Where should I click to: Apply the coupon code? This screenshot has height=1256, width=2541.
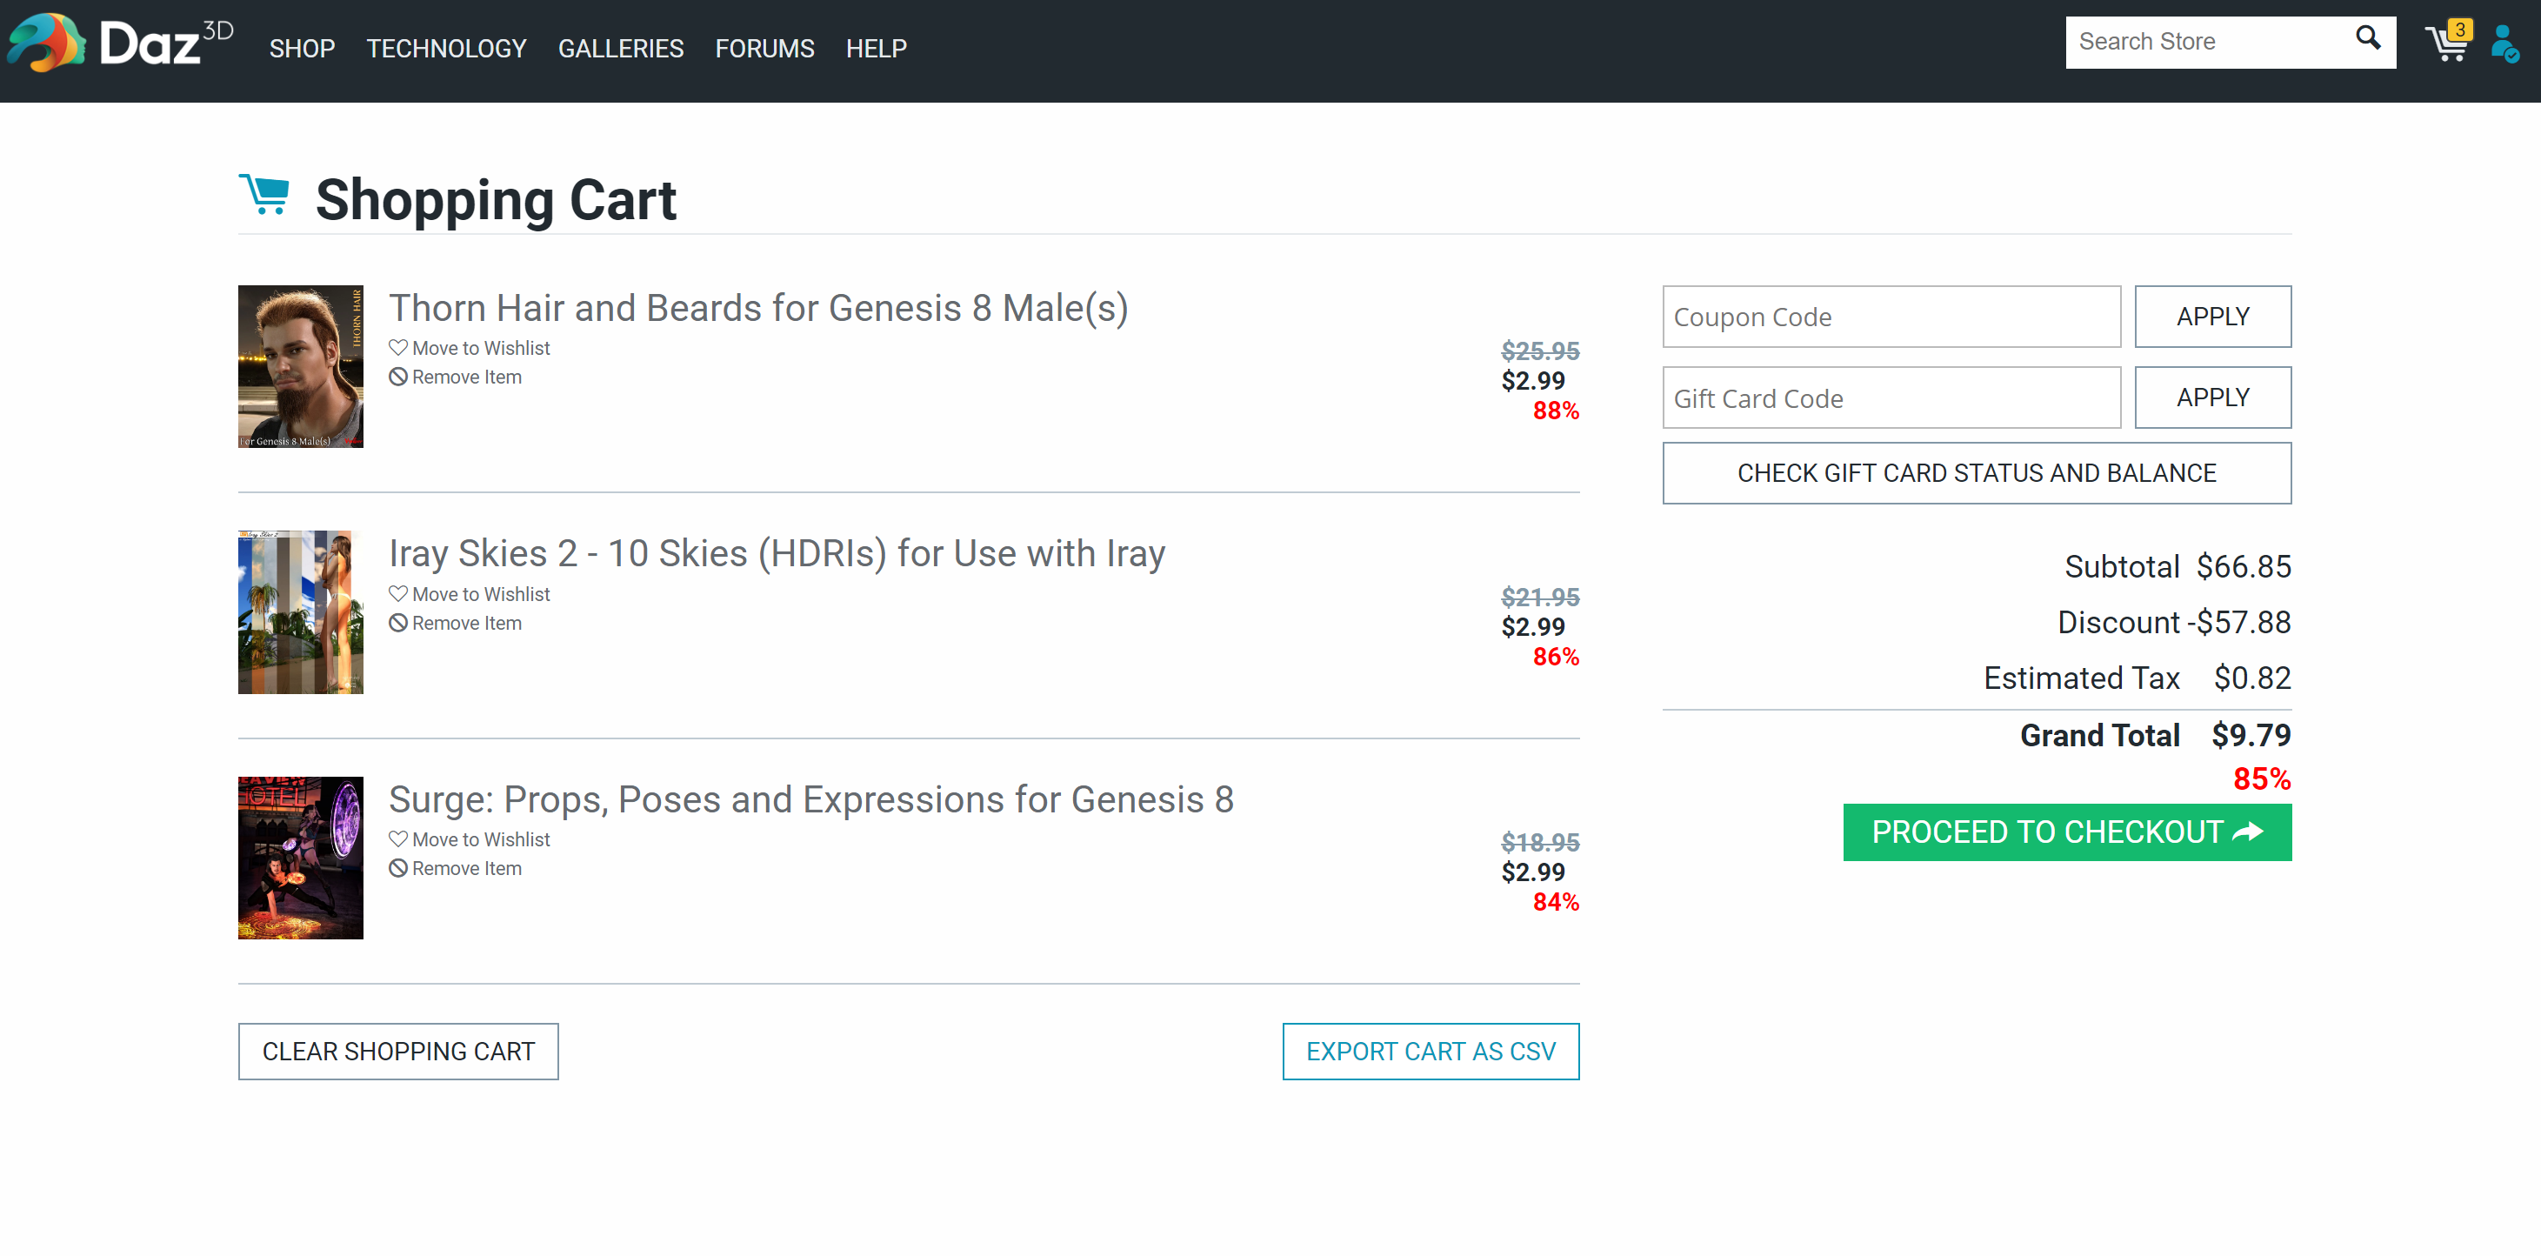click(2212, 317)
